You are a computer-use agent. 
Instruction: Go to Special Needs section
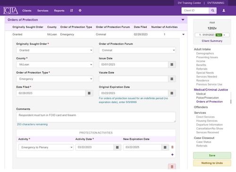click(205, 73)
